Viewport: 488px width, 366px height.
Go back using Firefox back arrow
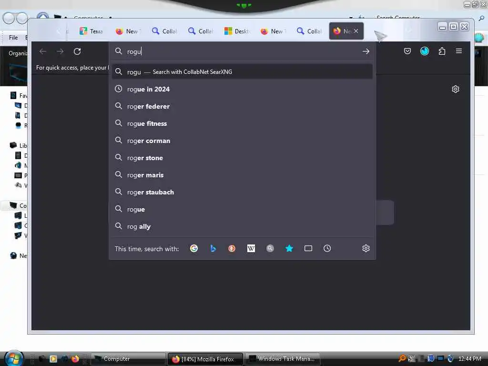(43, 51)
